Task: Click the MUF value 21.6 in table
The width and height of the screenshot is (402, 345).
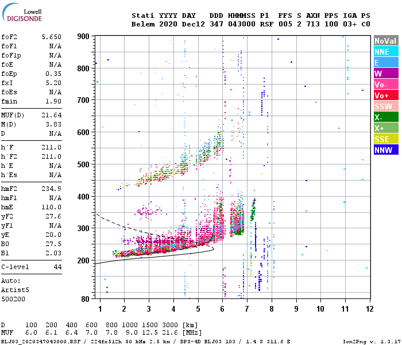Action: coord(170,333)
